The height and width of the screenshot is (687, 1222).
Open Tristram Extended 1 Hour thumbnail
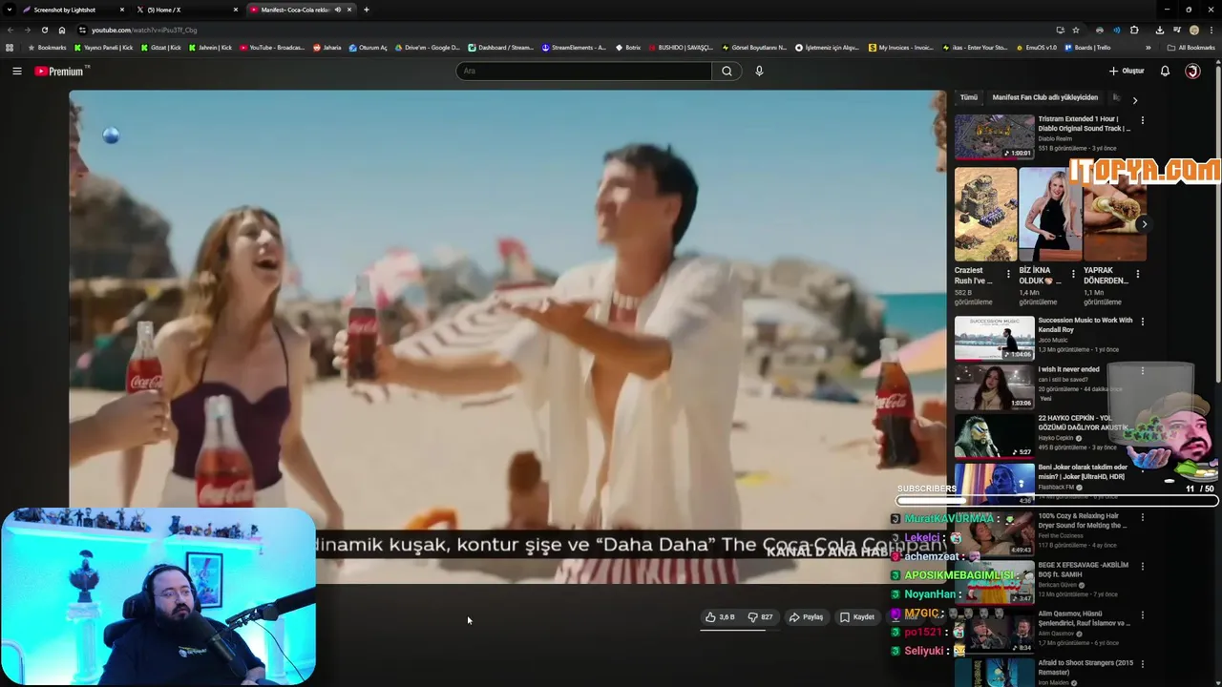[x=994, y=136]
